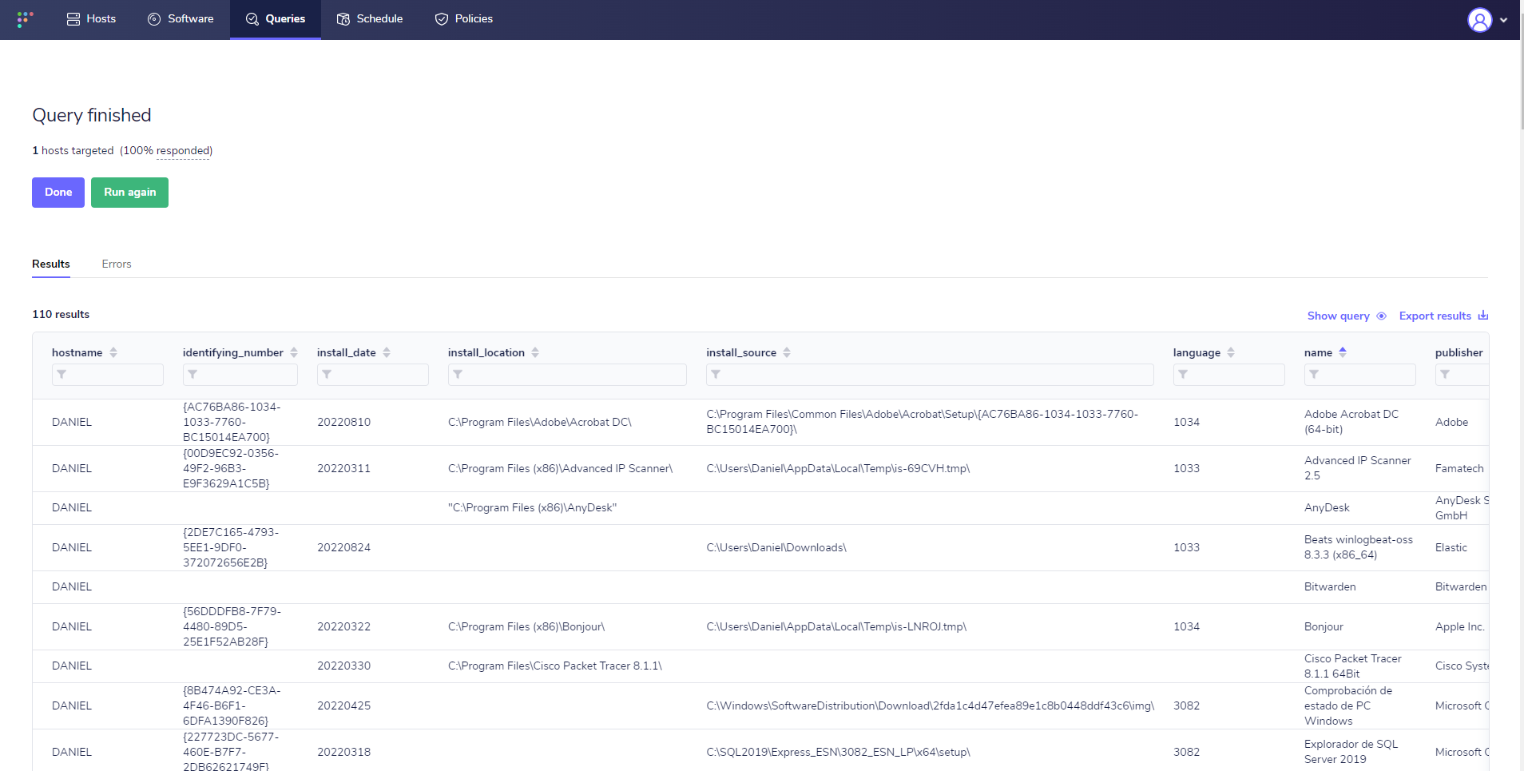Click the user avatar icon
Screen dimensions: 1524x771
coord(1479,19)
